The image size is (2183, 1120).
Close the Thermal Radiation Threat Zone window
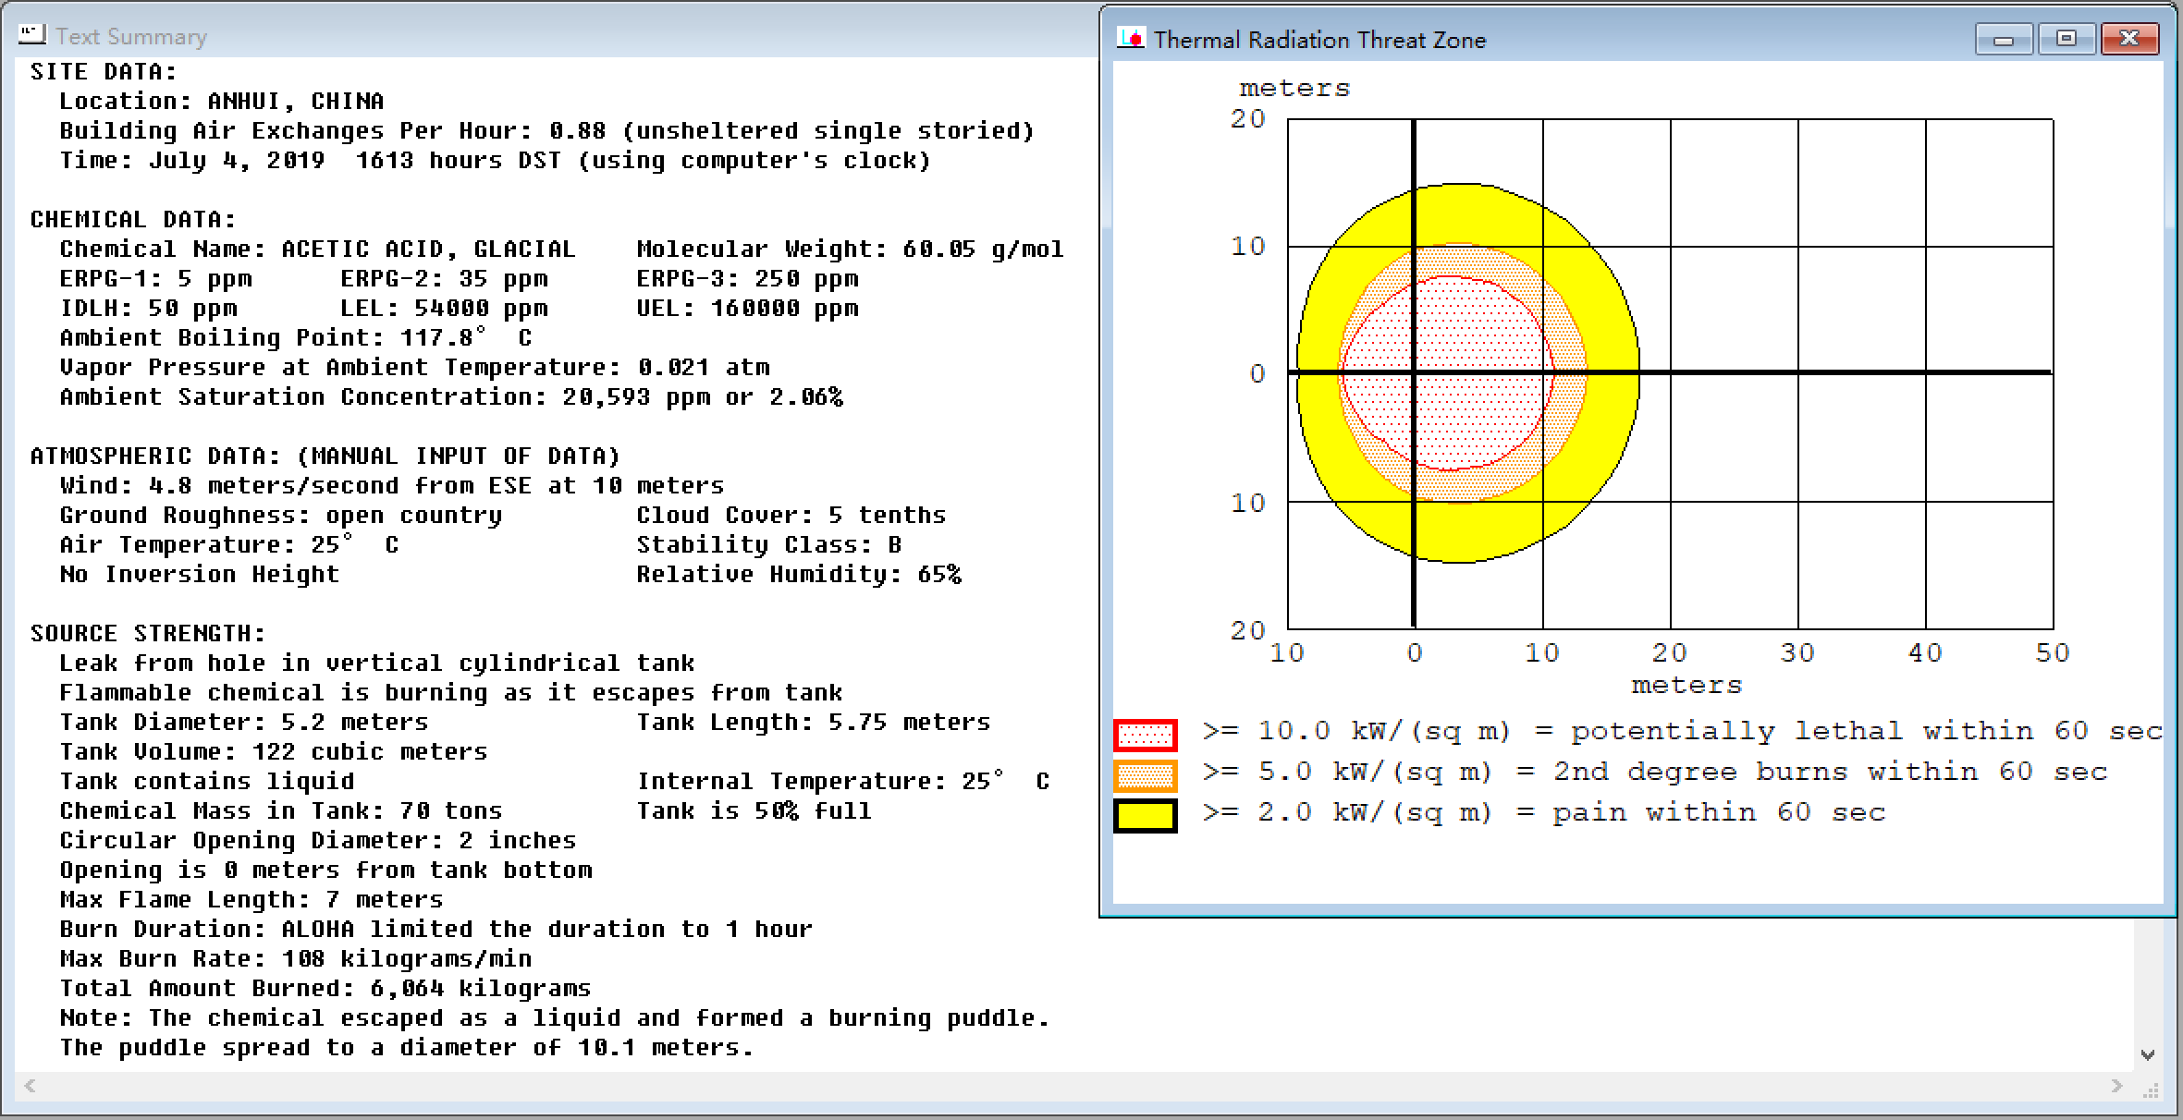(2129, 39)
